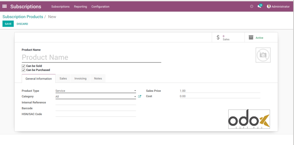Click the Product Name input field
This screenshot has height=145, width=294.
[92, 57]
